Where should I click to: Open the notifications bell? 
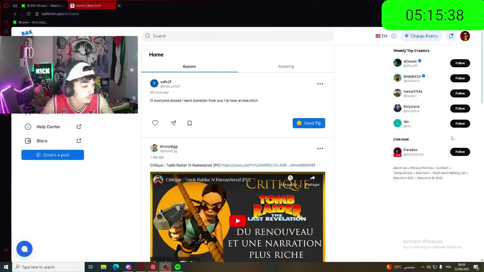(x=451, y=36)
